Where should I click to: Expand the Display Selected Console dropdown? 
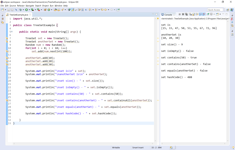(x=214, y=14)
